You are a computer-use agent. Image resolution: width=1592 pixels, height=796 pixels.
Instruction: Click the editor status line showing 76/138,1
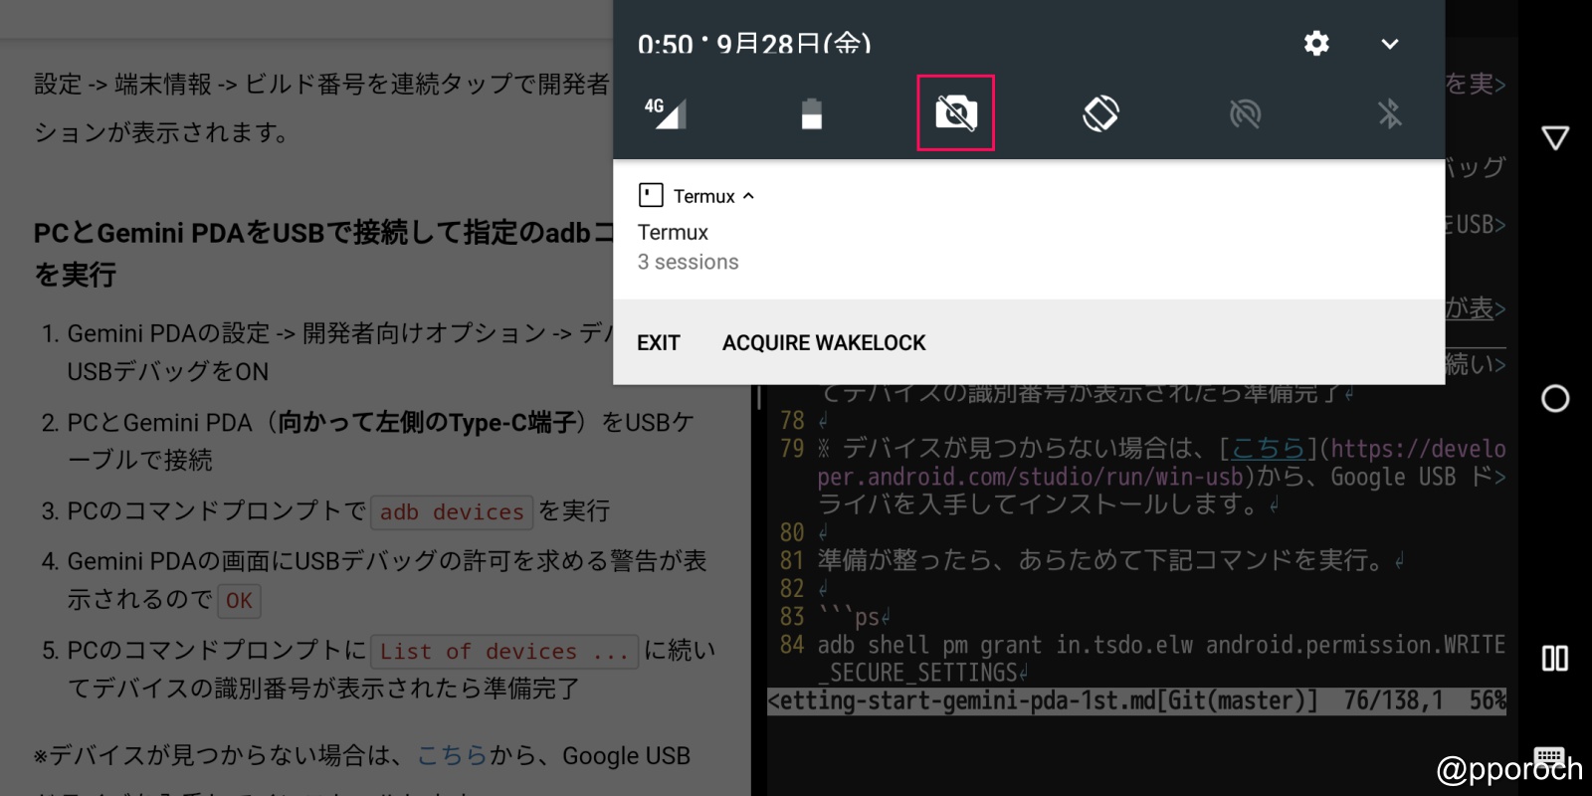[1136, 701]
